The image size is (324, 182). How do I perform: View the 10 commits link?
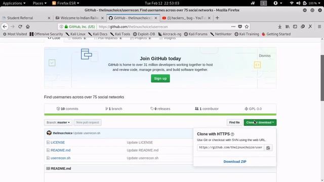click(x=67, y=109)
